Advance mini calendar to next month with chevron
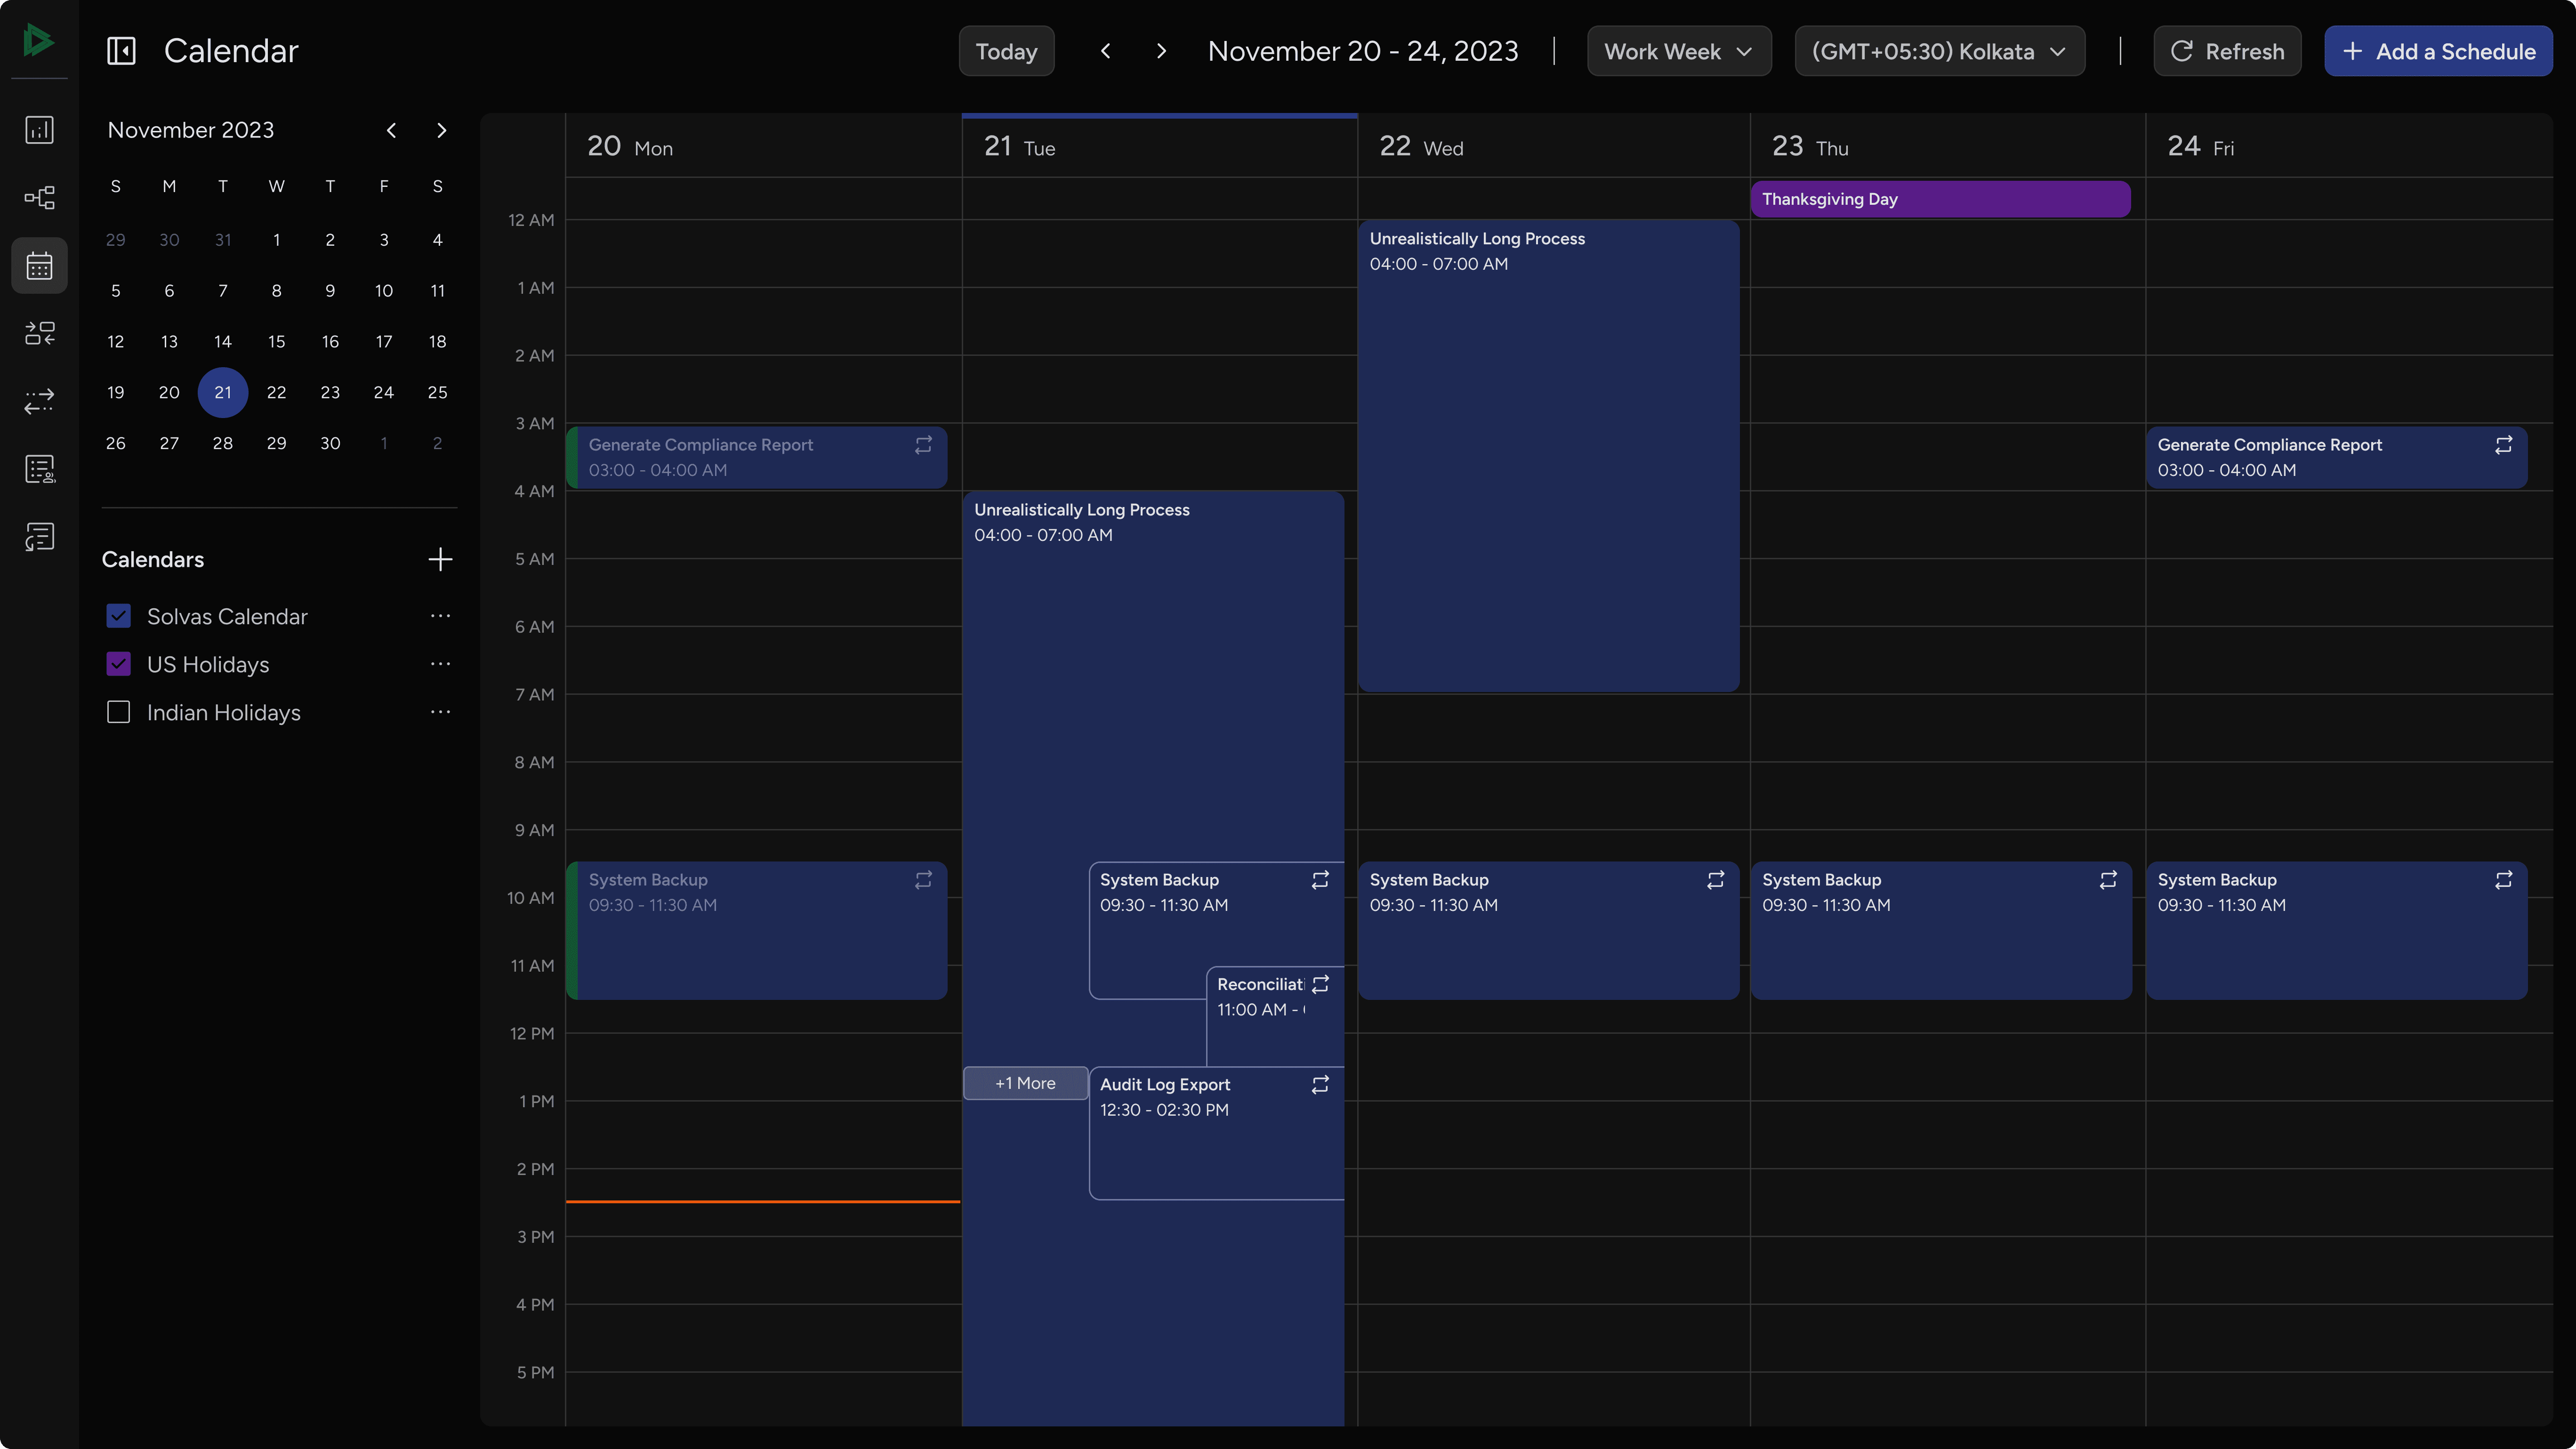This screenshot has width=2576, height=1449. point(441,130)
